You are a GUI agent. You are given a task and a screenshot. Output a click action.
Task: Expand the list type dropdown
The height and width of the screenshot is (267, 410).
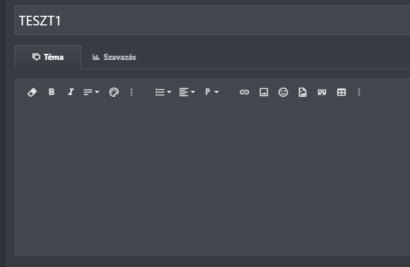click(163, 92)
